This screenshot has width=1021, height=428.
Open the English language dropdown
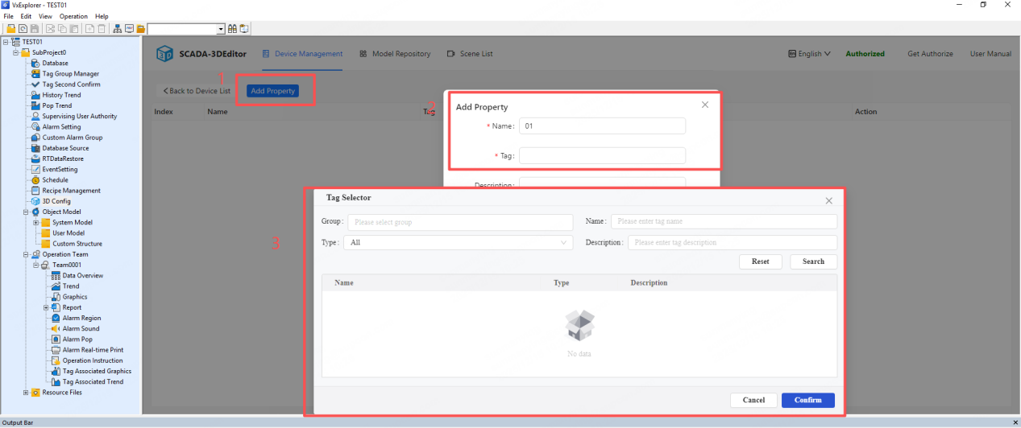pos(809,54)
